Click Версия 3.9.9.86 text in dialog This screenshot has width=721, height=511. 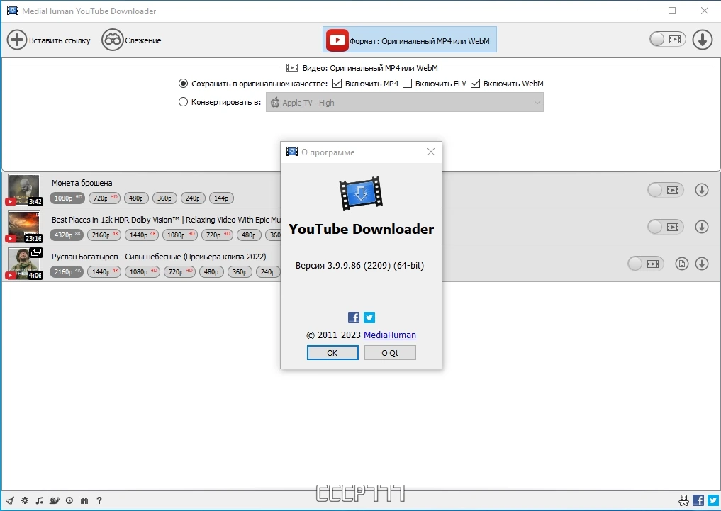coord(360,266)
